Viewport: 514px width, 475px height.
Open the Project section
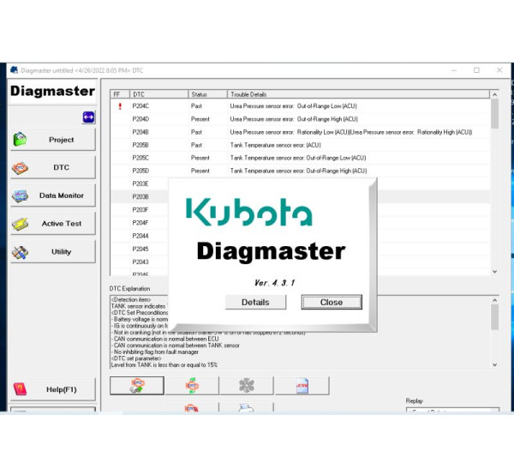[x=52, y=139]
